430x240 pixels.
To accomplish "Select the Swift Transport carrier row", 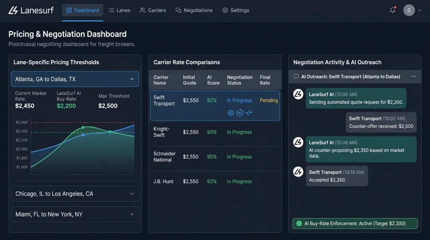I will [215, 105].
